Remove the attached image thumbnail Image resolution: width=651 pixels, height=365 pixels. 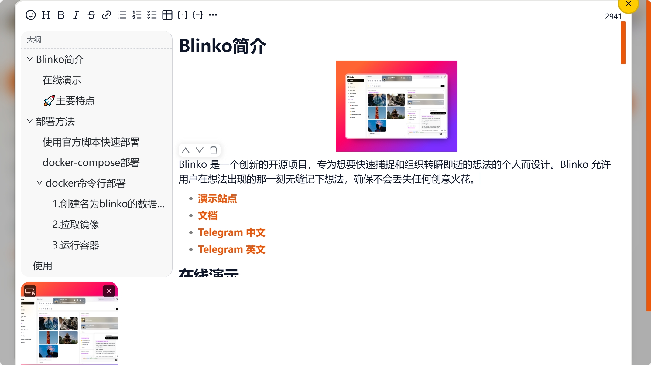click(x=109, y=291)
